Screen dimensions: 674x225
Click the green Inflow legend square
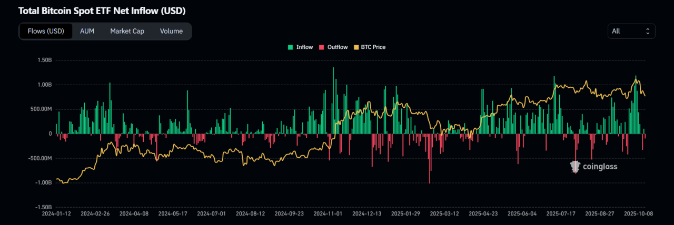tap(291, 47)
